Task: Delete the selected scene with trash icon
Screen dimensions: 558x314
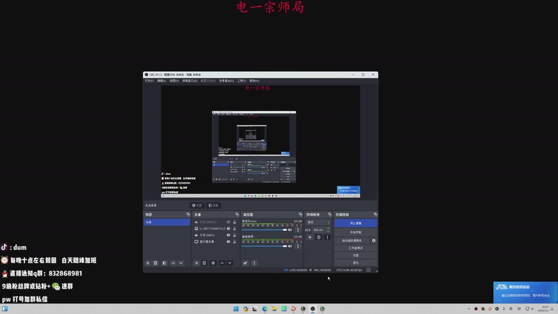Action: (x=156, y=263)
